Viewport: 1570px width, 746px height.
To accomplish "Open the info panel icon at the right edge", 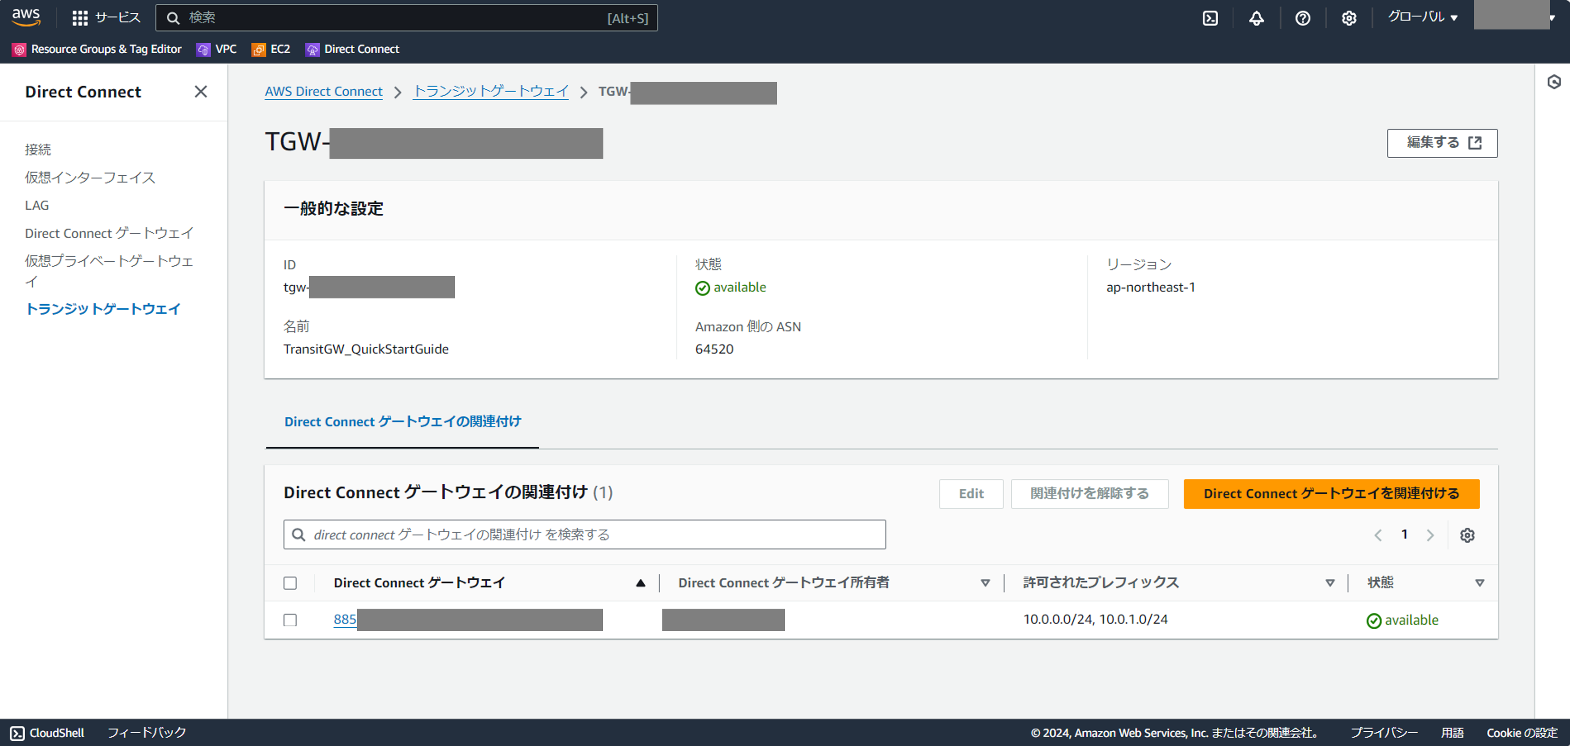I will click(x=1553, y=82).
